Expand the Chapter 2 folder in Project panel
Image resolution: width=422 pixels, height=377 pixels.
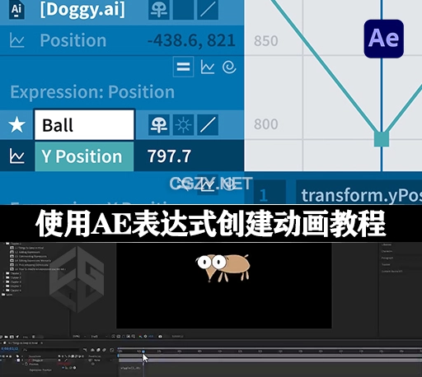(2, 273)
